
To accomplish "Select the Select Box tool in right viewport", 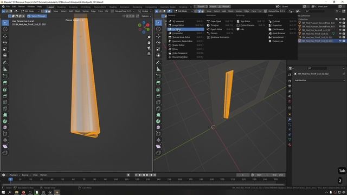I will pyautogui.click(x=158, y=23).
